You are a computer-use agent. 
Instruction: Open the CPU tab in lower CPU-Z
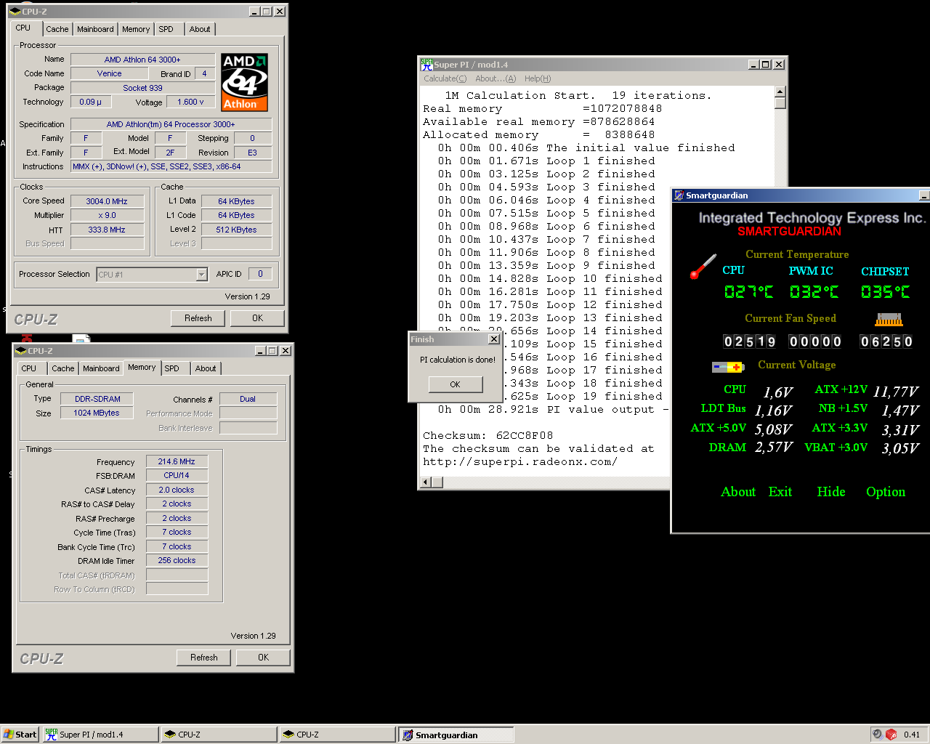[29, 368]
